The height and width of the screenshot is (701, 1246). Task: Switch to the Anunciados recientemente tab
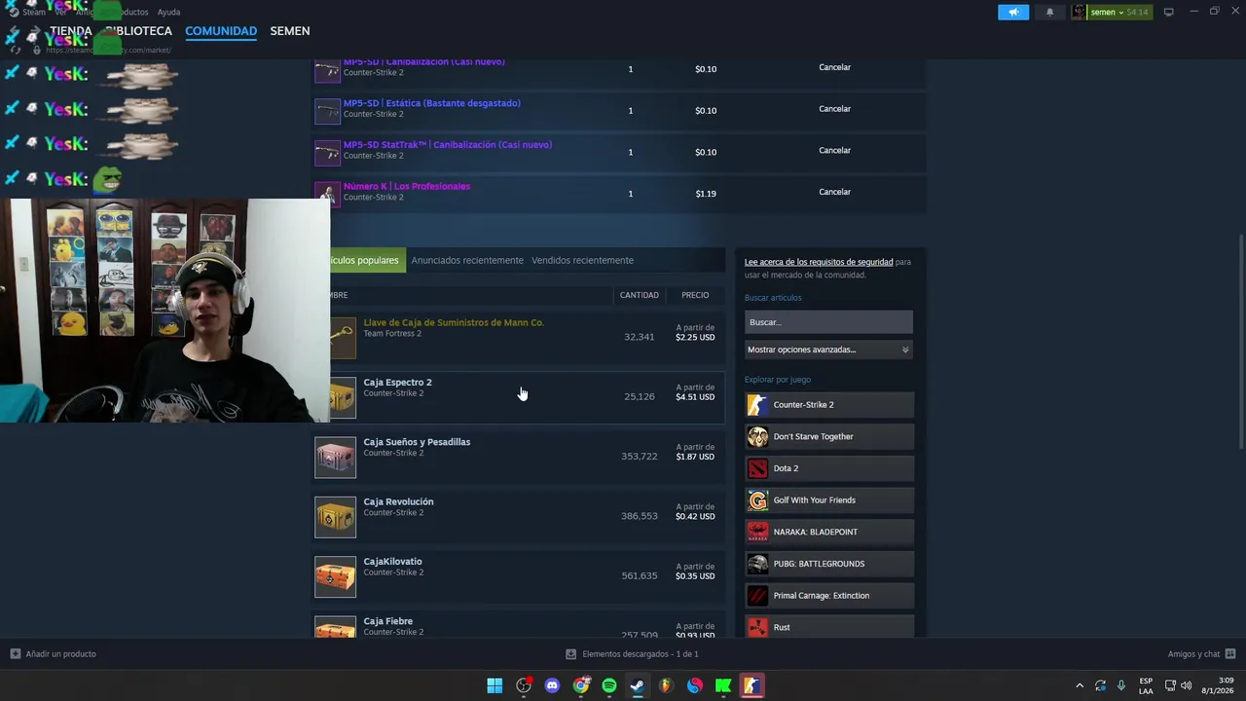tap(467, 260)
